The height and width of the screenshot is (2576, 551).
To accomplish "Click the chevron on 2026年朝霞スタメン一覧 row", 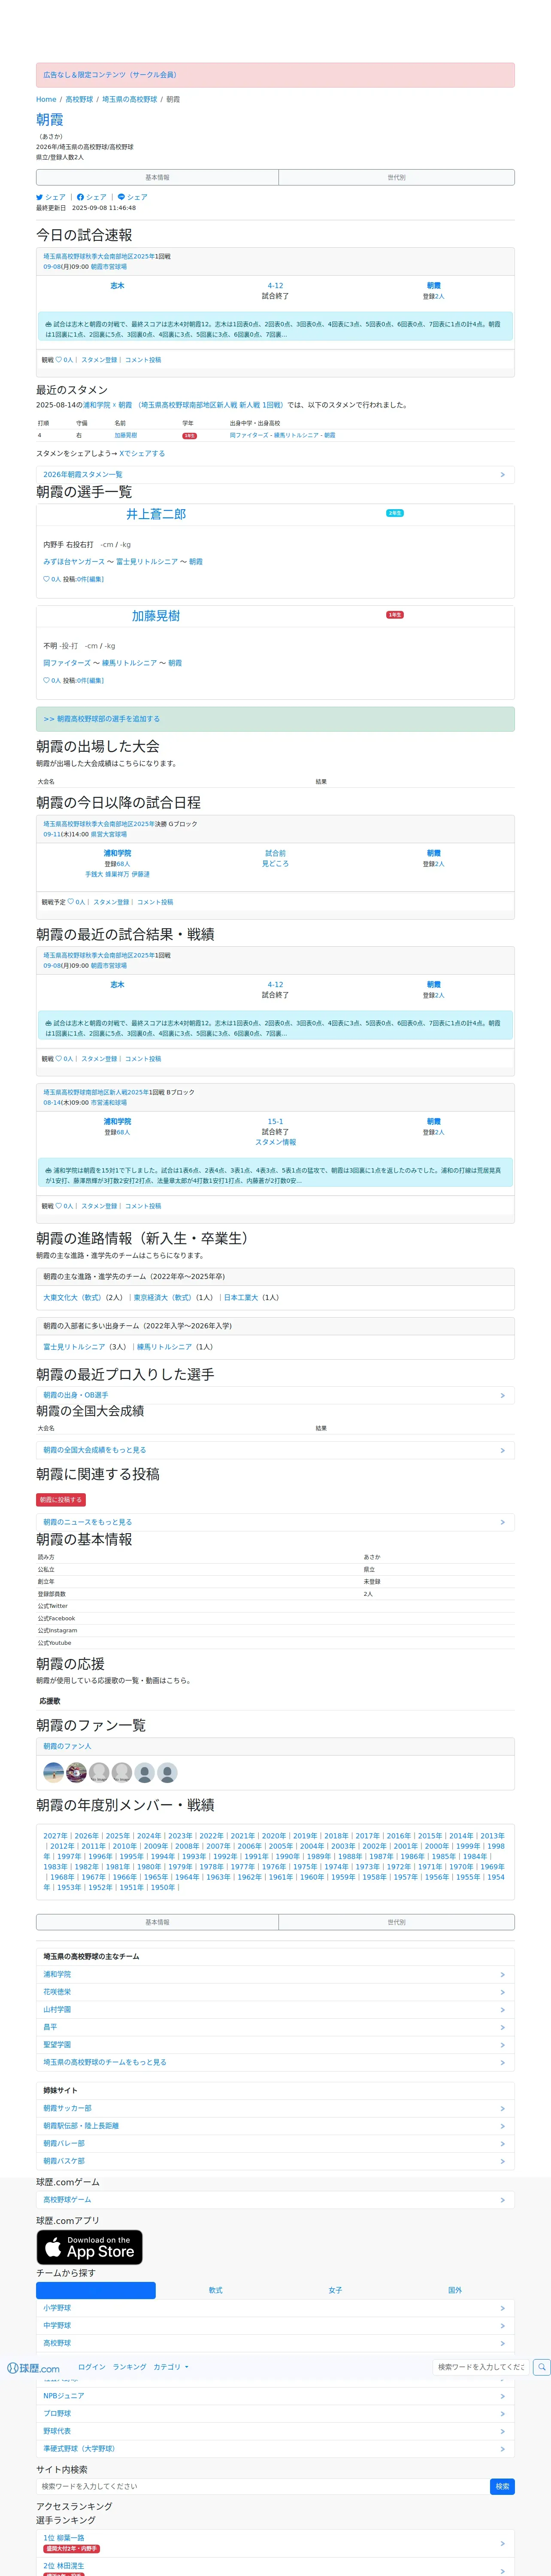I will tap(502, 475).
